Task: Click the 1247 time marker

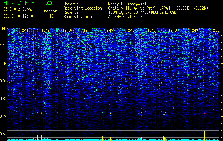Action: tap(152, 30)
